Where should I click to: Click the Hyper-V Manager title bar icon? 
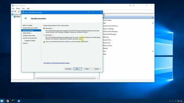(x=13, y=5)
